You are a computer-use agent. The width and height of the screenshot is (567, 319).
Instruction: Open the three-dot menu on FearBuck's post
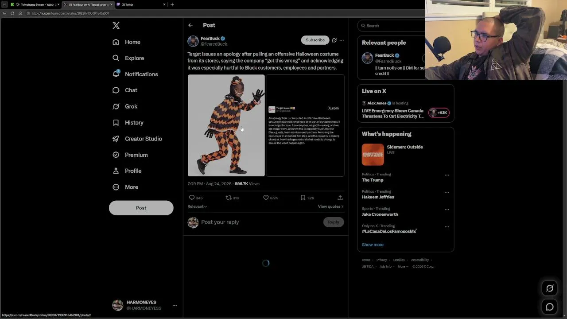pyautogui.click(x=342, y=40)
